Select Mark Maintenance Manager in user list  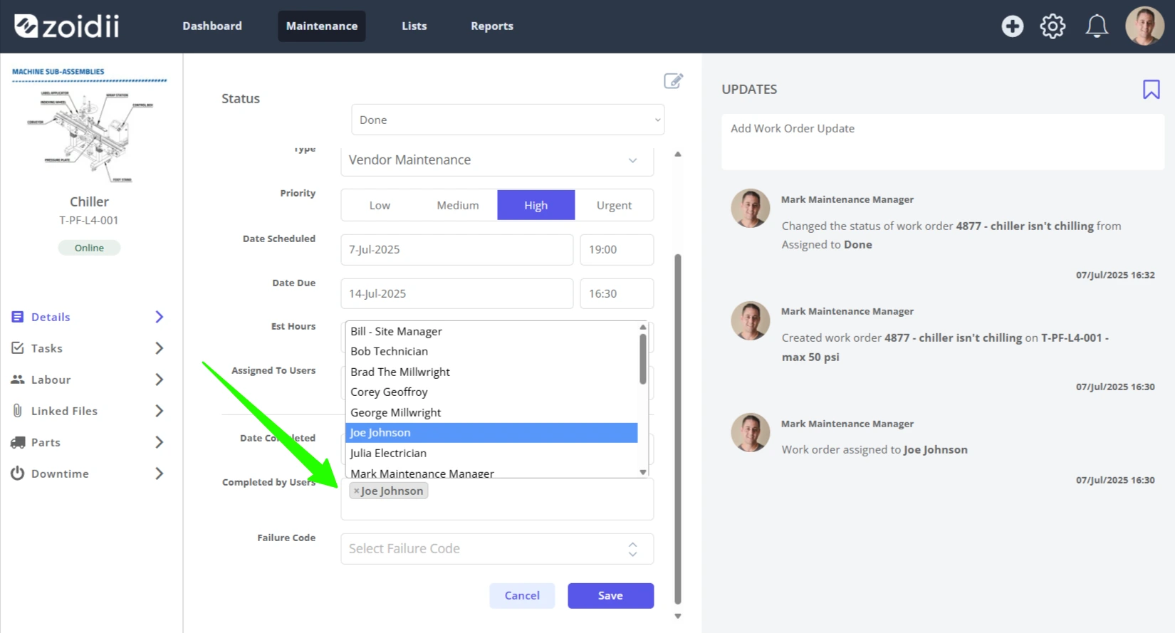tap(491, 472)
